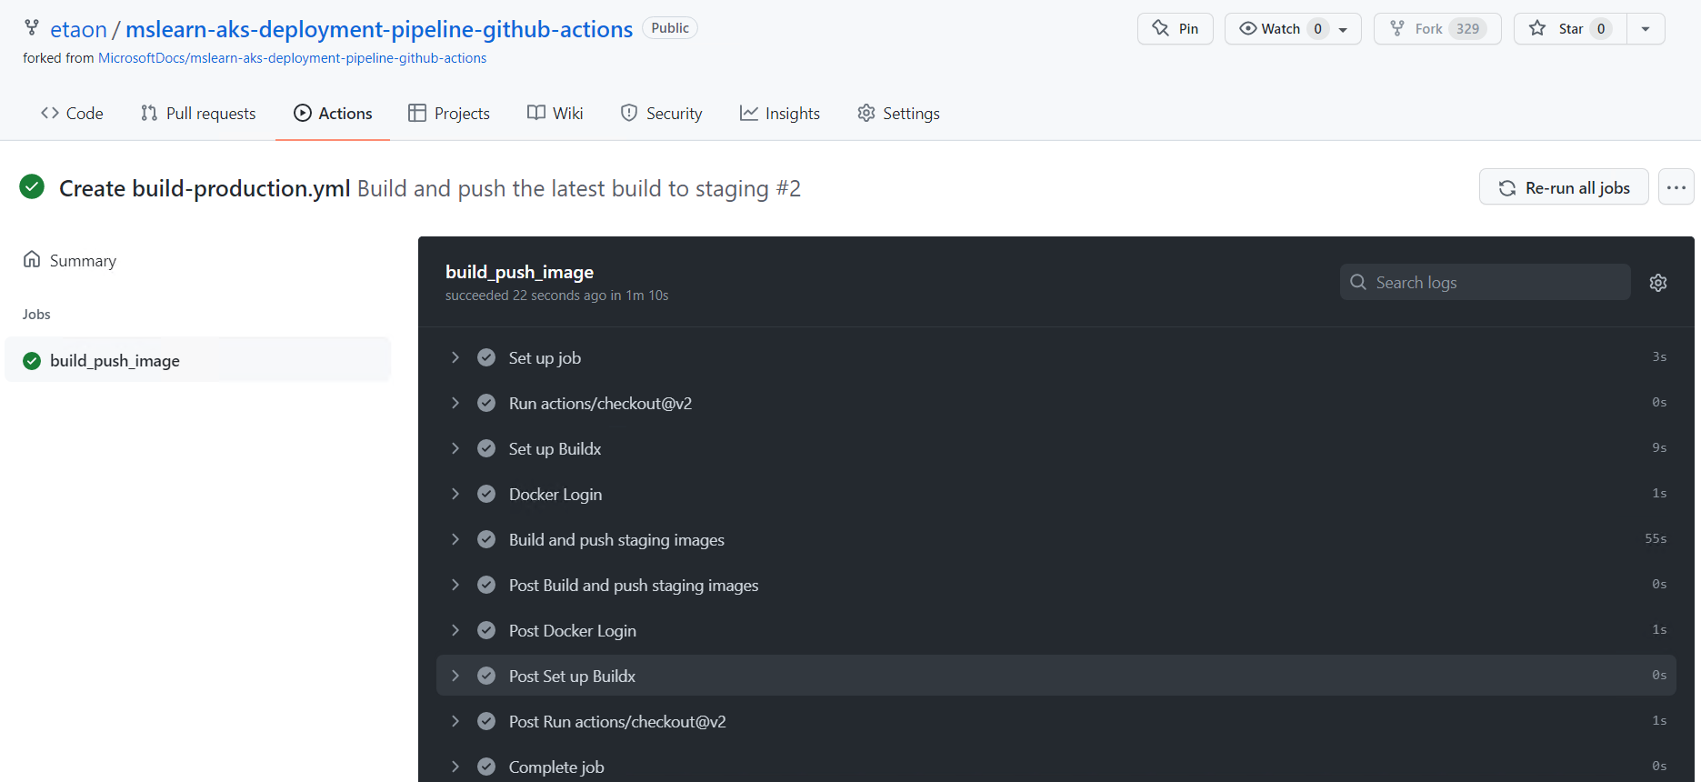Star the repository
The image size is (1701, 782).
pos(1570,29)
